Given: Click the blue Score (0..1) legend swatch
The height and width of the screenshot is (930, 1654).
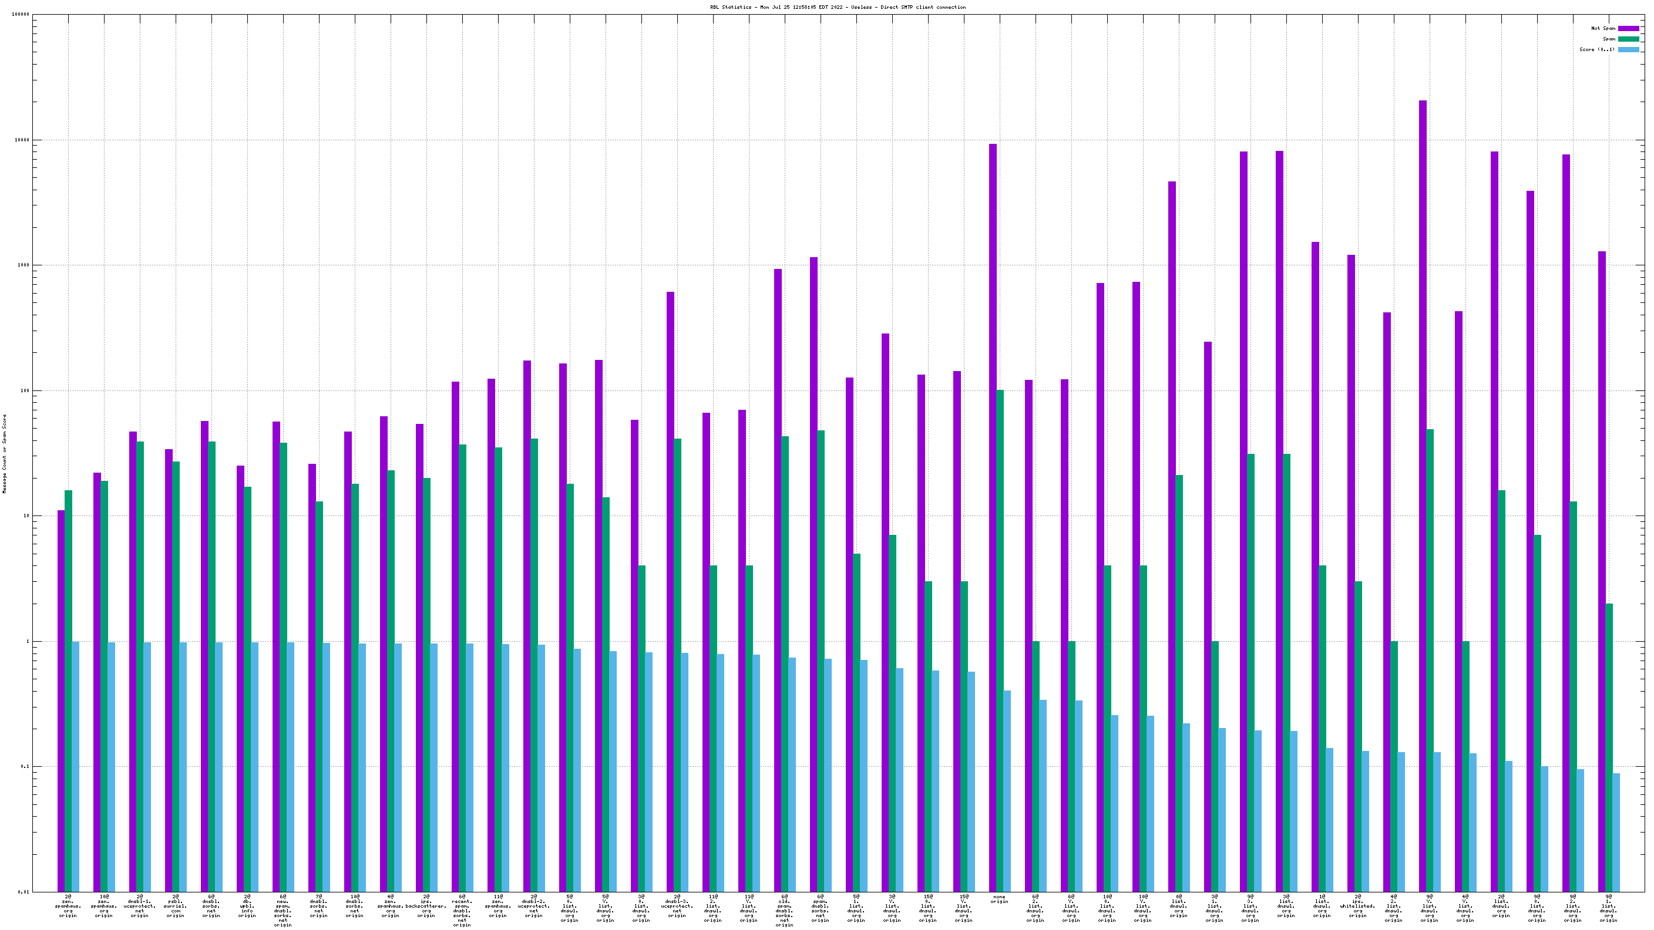Looking at the screenshot, I should pyautogui.click(x=1628, y=49).
